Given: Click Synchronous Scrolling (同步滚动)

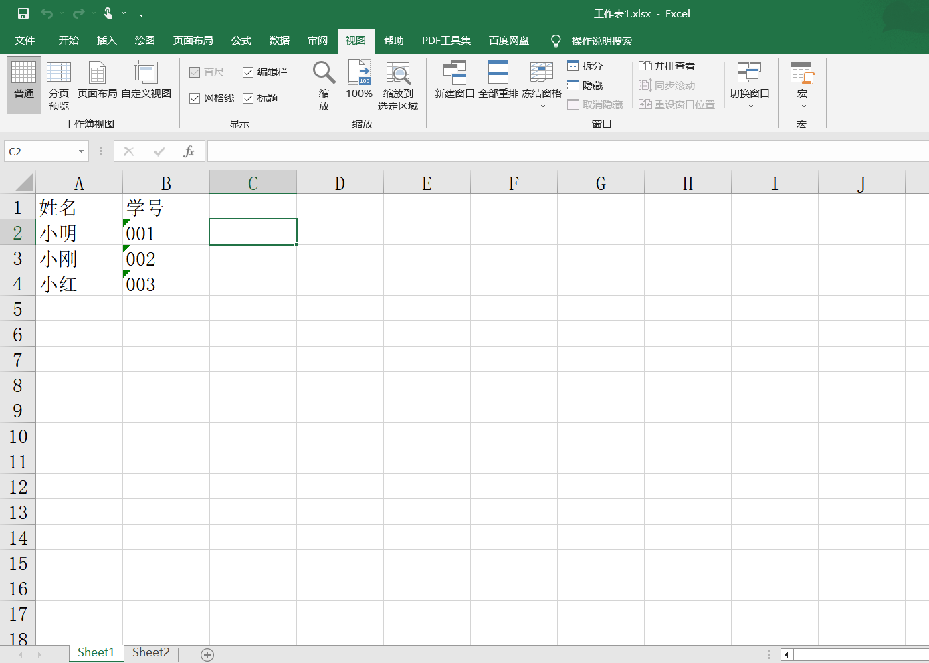Looking at the screenshot, I should point(667,85).
